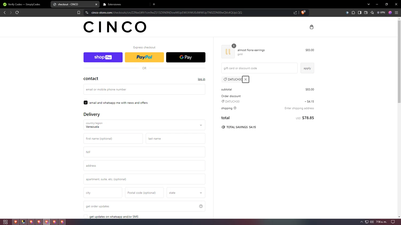Click the NIF field

[x=144, y=152]
